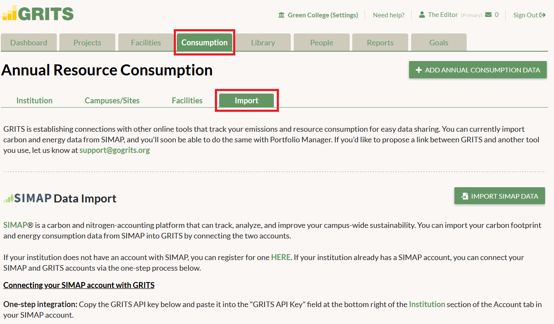
Task: Switch to the top Facilities tab
Action: click(x=146, y=42)
